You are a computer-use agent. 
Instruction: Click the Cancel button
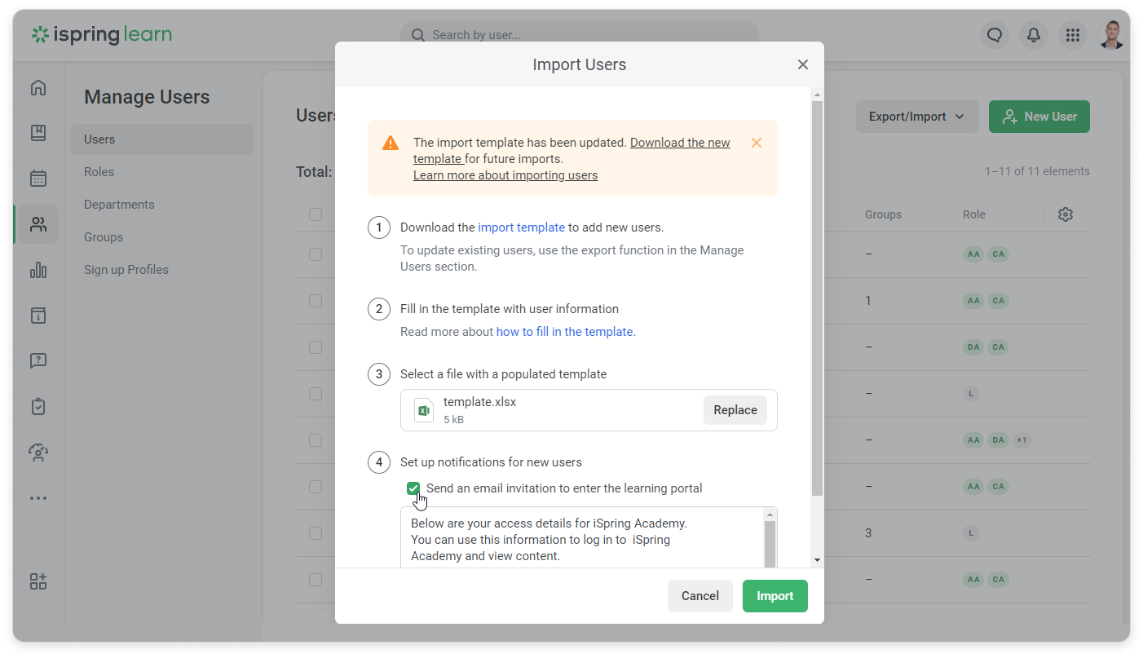point(700,596)
